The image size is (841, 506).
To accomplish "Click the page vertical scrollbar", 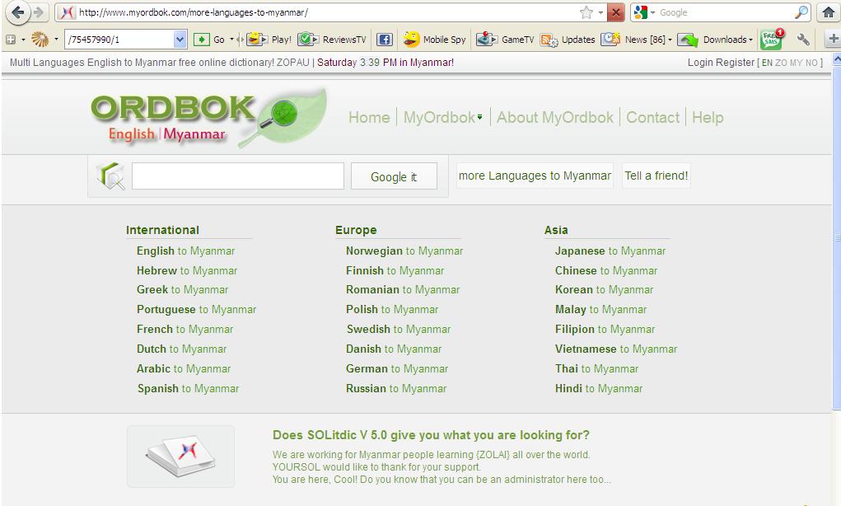I will coord(837,237).
